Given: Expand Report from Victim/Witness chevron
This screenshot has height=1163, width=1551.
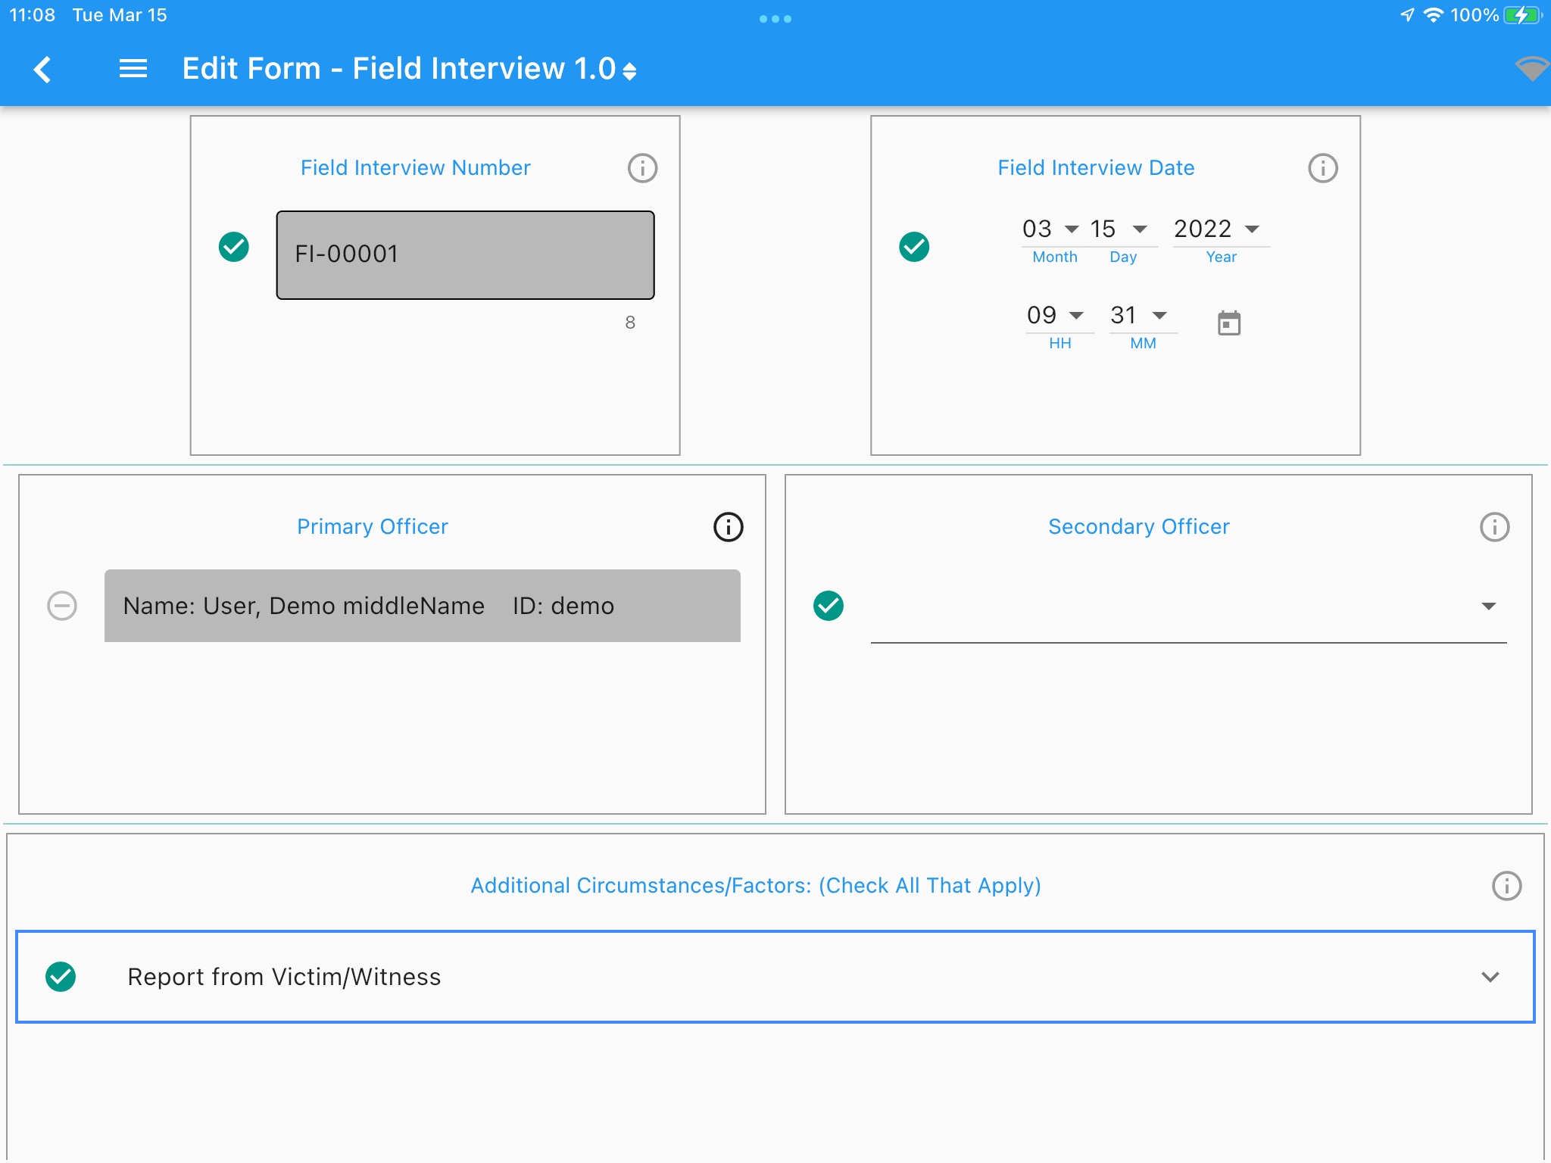Looking at the screenshot, I should pos(1490,977).
